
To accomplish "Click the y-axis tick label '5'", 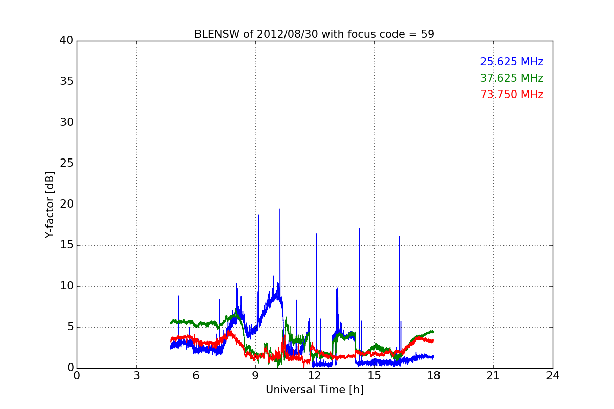I will pyautogui.click(x=70, y=327).
